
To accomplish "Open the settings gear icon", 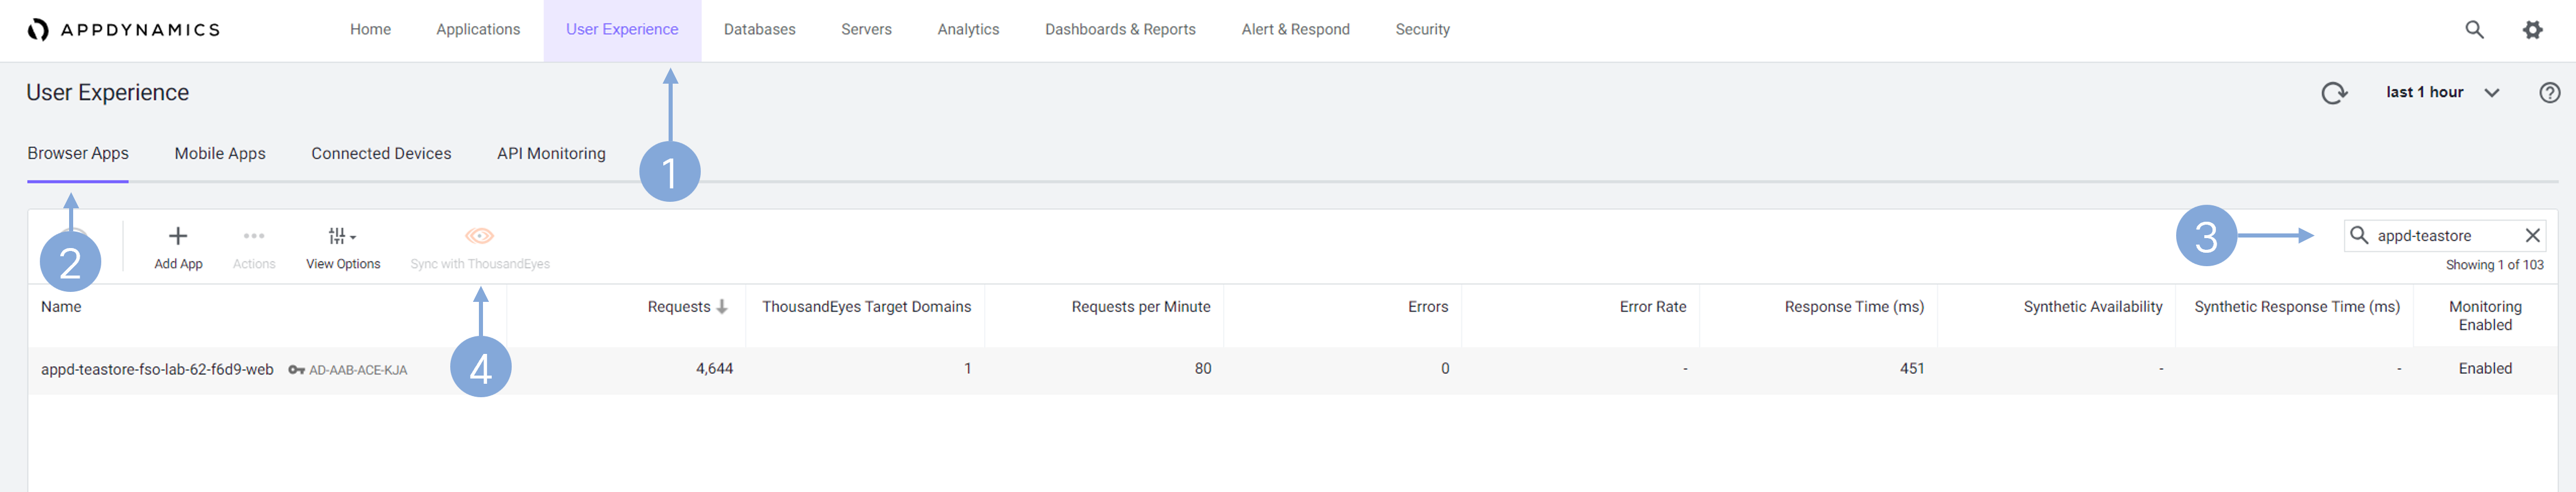I will pos(2532,30).
